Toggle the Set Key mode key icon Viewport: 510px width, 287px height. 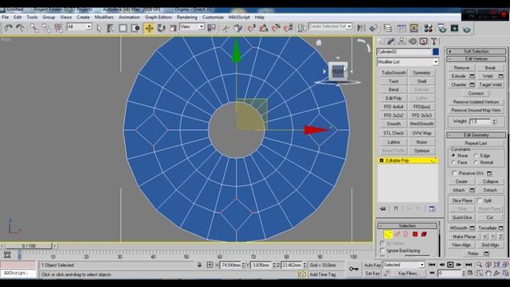tap(354, 269)
